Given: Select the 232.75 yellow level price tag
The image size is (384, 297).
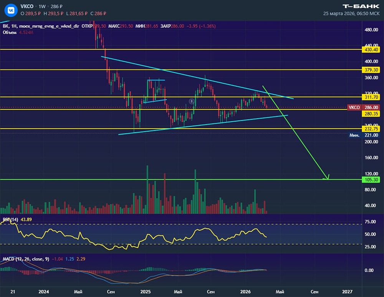Looking at the screenshot, I should pos(371,129).
